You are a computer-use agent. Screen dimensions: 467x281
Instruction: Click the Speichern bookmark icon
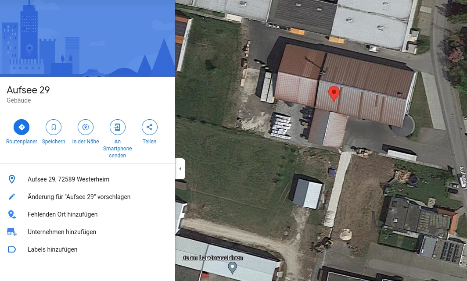click(54, 127)
